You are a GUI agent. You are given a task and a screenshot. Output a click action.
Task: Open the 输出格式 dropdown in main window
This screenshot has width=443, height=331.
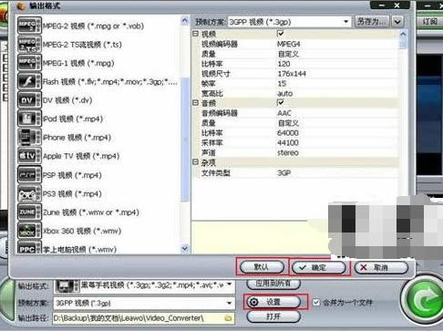[230, 285]
